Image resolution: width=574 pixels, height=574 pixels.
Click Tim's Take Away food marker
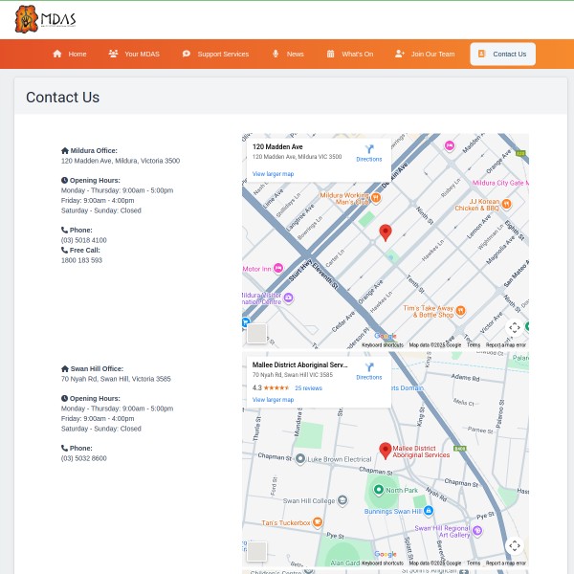(460, 309)
